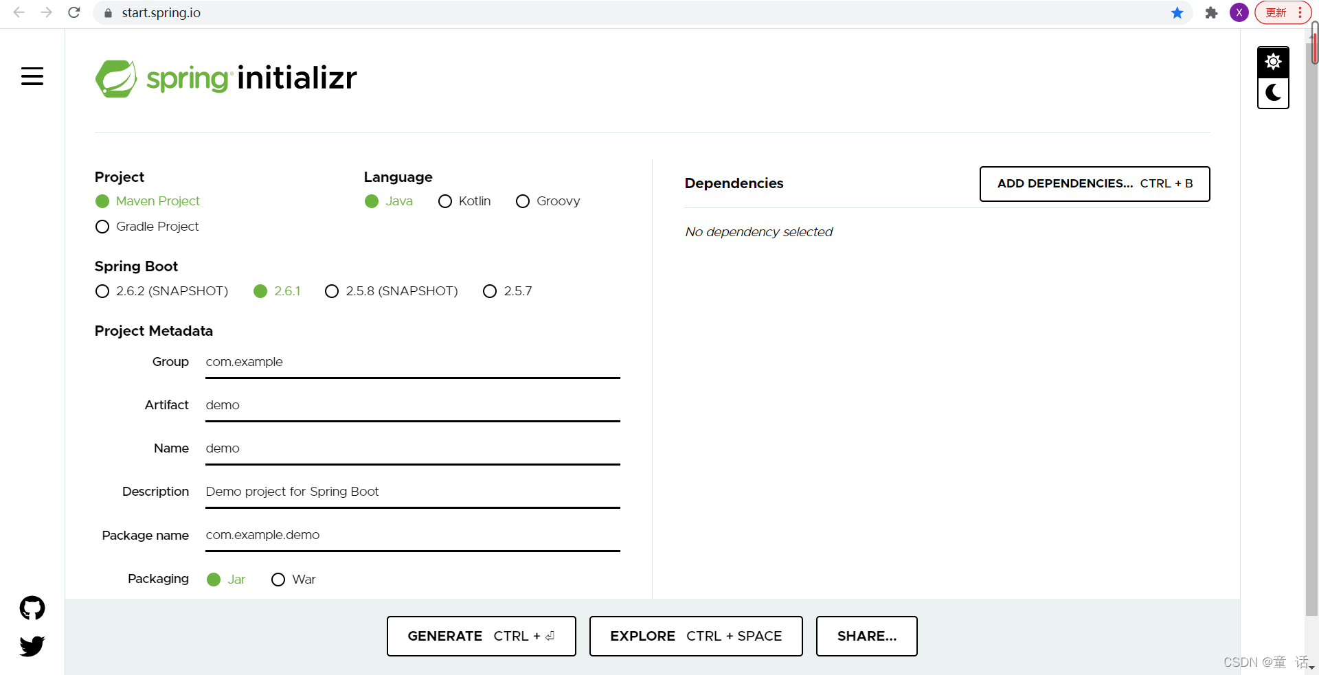The width and height of the screenshot is (1319, 675).
Task: Click the Spring Initializr logo
Action: pos(226,78)
